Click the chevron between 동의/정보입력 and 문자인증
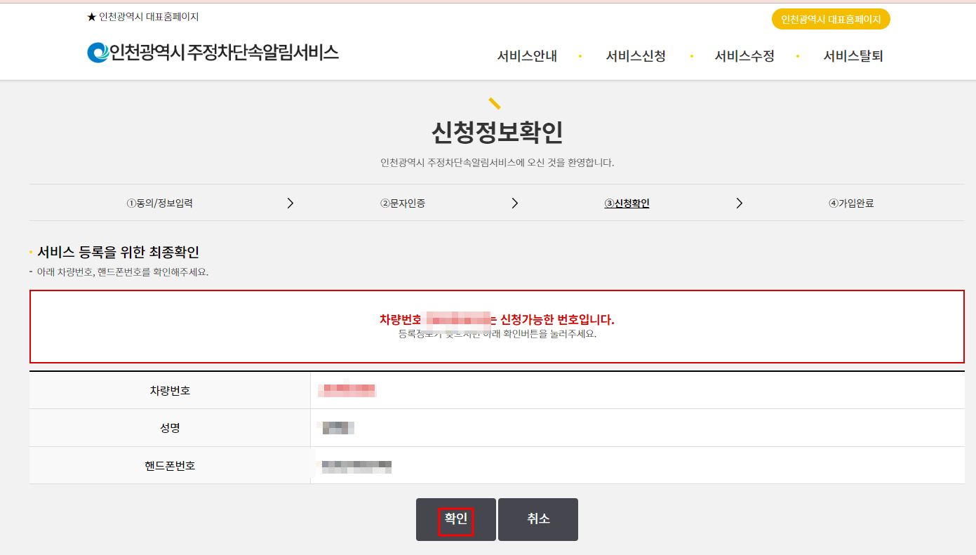 (x=290, y=203)
